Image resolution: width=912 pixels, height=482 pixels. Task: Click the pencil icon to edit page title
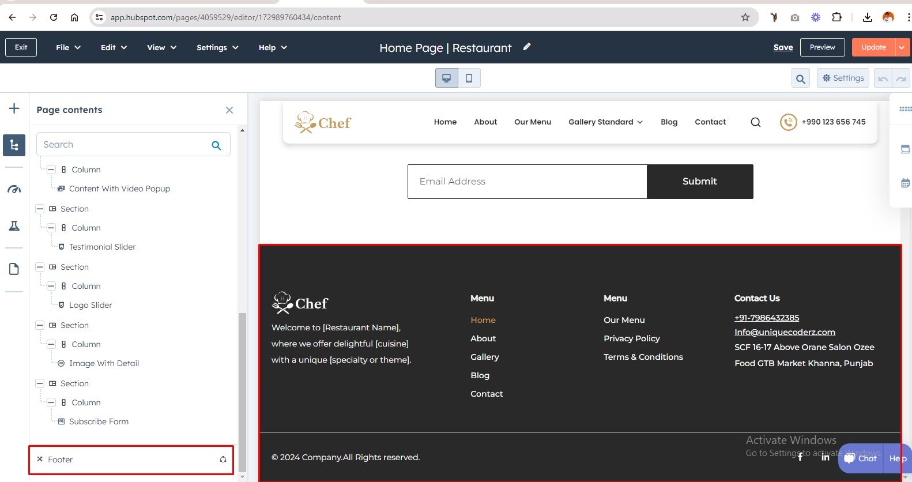(527, 47)
